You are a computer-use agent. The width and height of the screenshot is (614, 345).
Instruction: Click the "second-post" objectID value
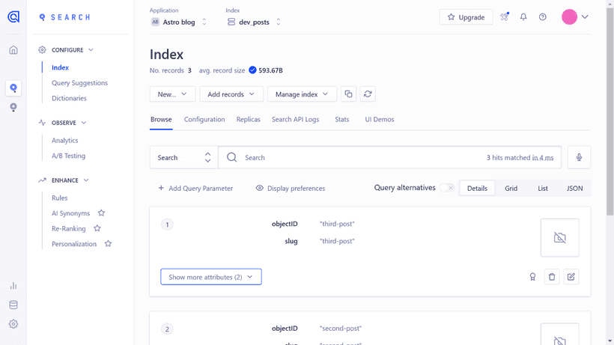340,329
